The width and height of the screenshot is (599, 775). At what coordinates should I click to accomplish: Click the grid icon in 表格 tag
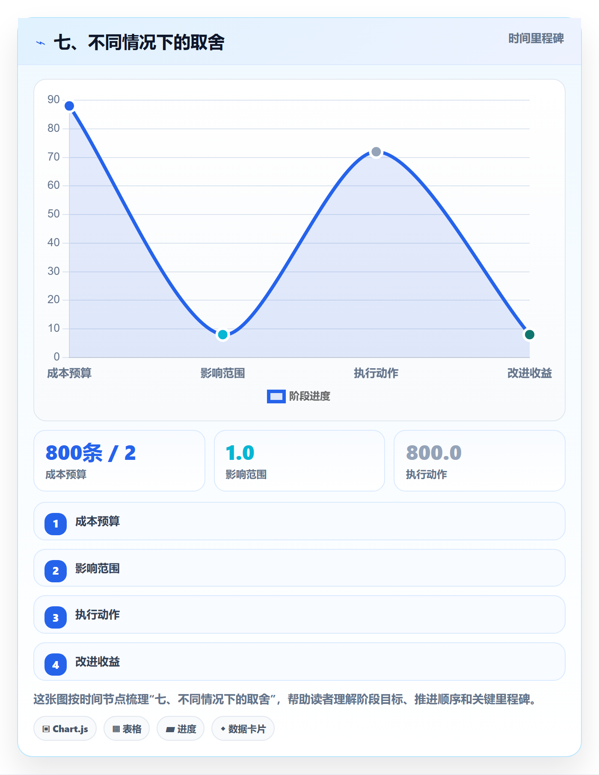coord(116,729)
